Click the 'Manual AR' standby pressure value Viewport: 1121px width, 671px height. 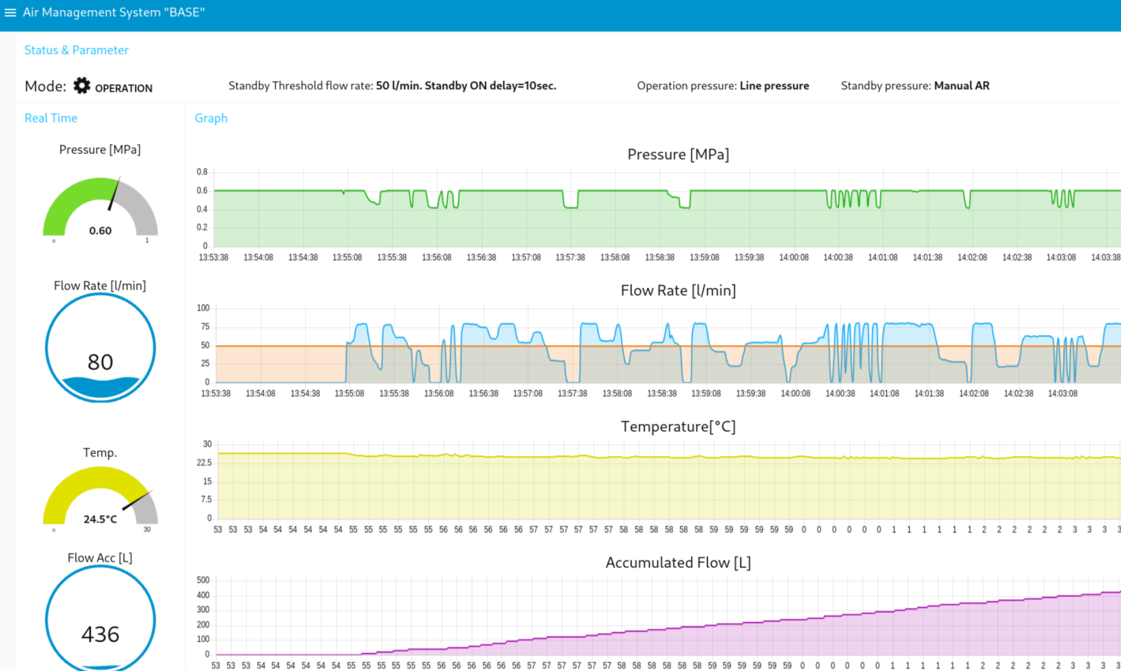(x=962, y=86)
